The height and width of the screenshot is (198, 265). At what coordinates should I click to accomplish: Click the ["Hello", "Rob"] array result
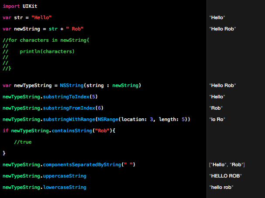(x=227, y=164)
